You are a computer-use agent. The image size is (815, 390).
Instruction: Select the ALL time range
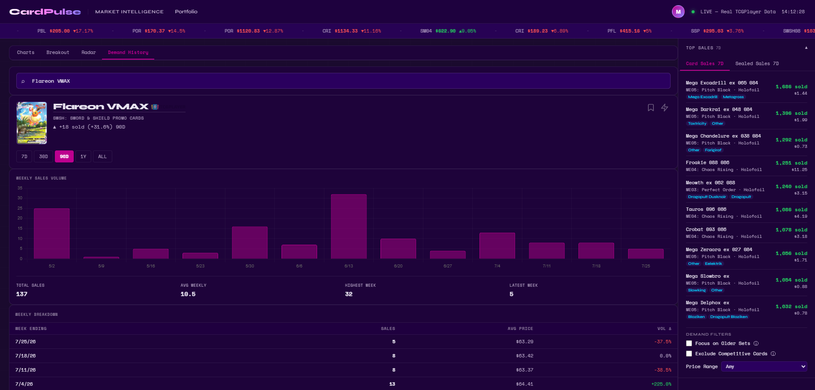(x=102, y=156)
